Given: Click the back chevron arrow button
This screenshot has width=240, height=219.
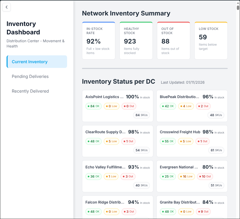Looking at the screenshot, I should 7,7.
